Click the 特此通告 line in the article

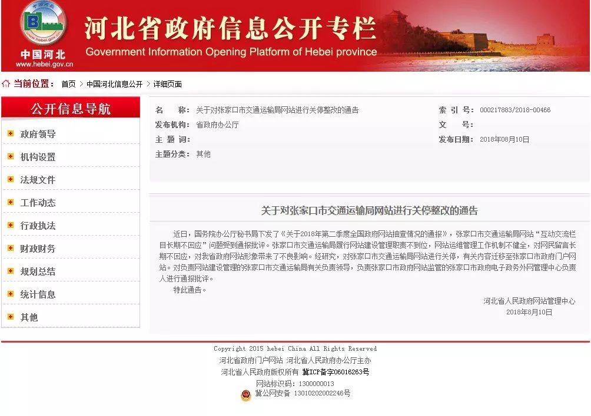tap(190, 290)
